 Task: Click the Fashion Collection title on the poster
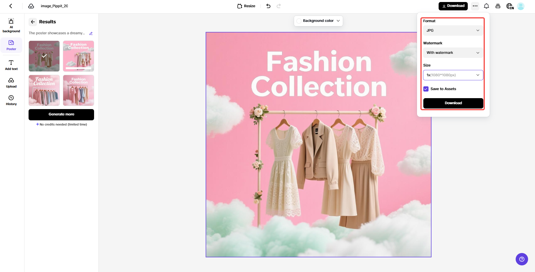[x=319, y=74]
